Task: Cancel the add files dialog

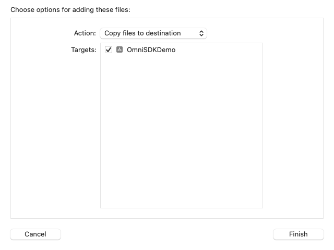Action: pyautogui.click(x=35, y=234)
